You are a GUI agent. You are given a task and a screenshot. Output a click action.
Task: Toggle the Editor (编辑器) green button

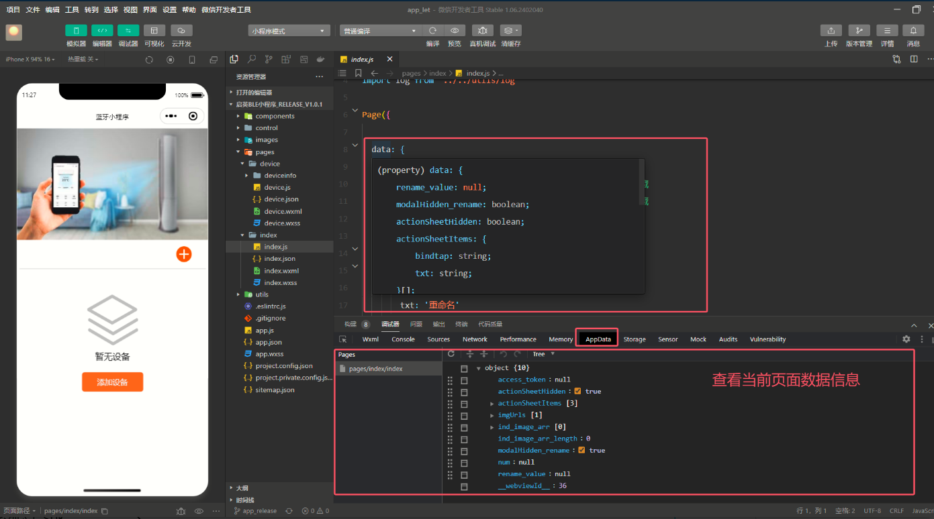[x=102, y=31]
